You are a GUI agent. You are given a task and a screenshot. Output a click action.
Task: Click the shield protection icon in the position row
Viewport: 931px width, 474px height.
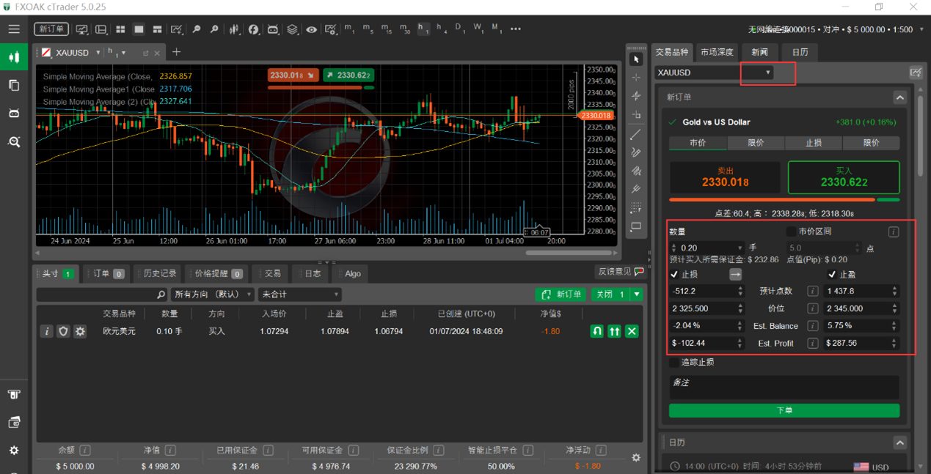[63, 331]
